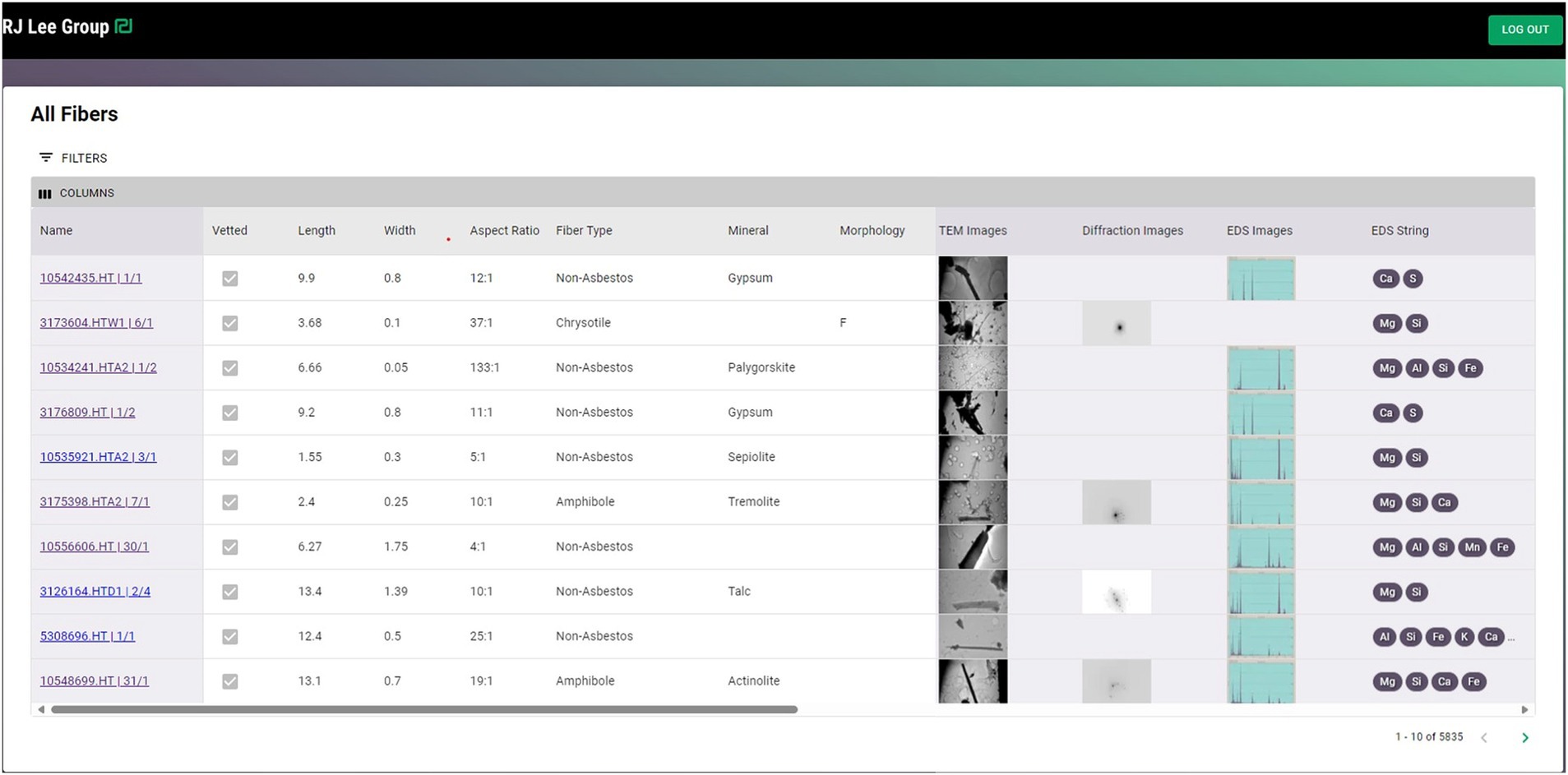
Task: Toggle vetted checkbox for 10534241.HTA2
Action: pos(230,368)
